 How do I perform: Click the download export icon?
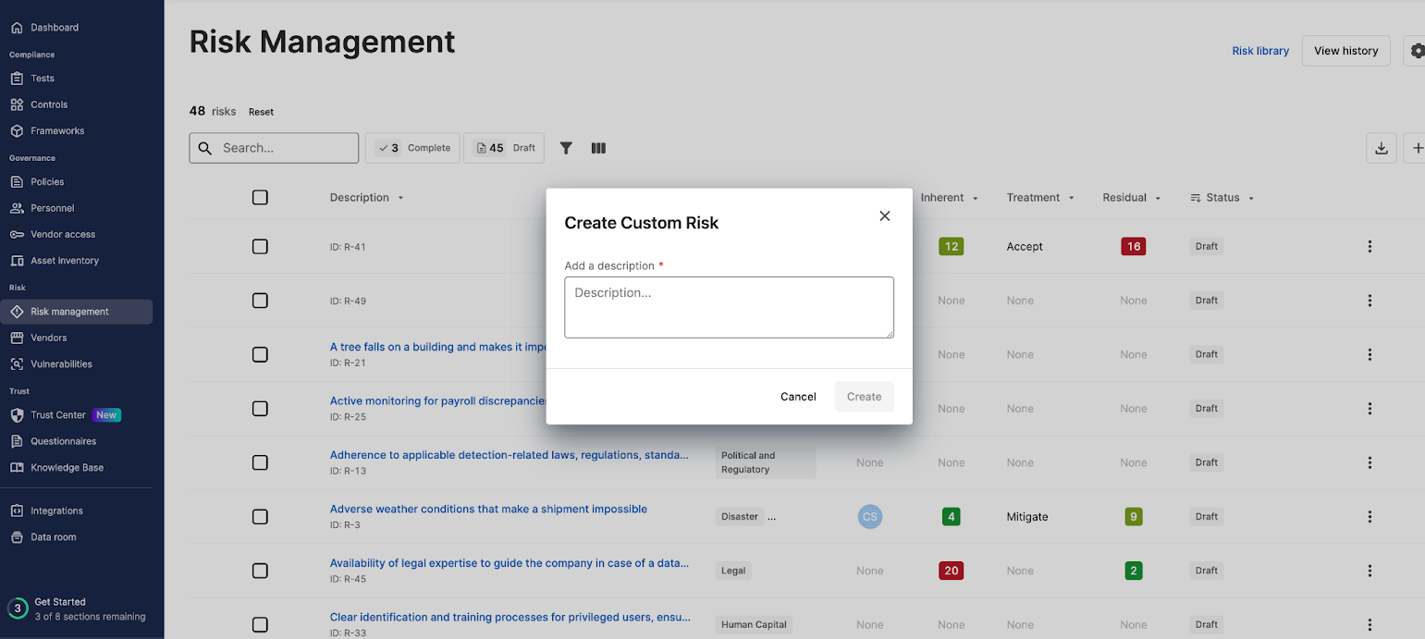(1382, 148)
